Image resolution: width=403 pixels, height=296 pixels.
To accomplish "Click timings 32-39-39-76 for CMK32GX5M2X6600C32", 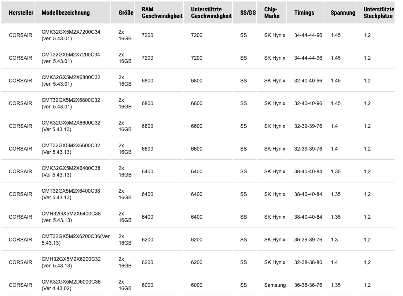I will pyautogui.click(x=308, y=126).
